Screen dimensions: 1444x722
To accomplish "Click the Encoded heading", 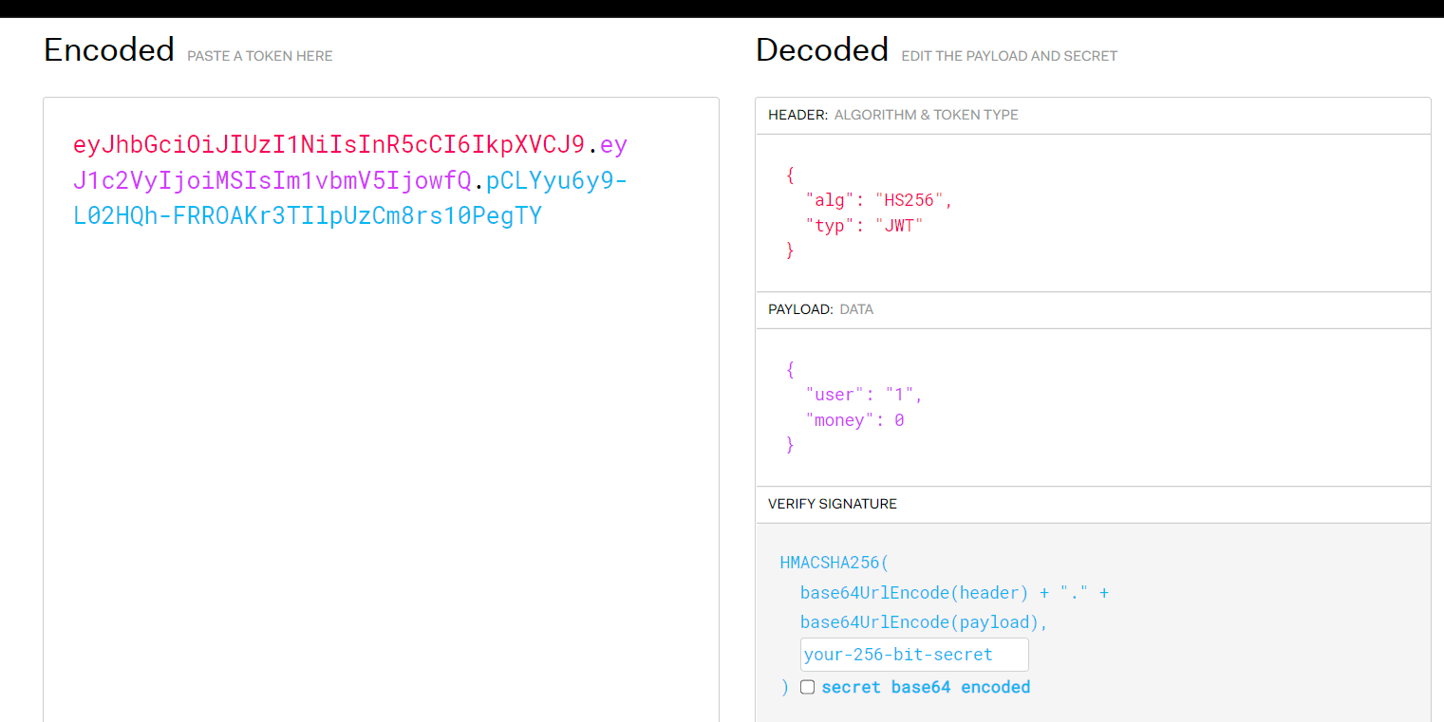I will [109, 49].
